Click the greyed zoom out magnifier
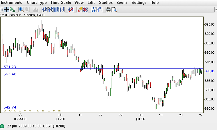 tap(27, 10)
